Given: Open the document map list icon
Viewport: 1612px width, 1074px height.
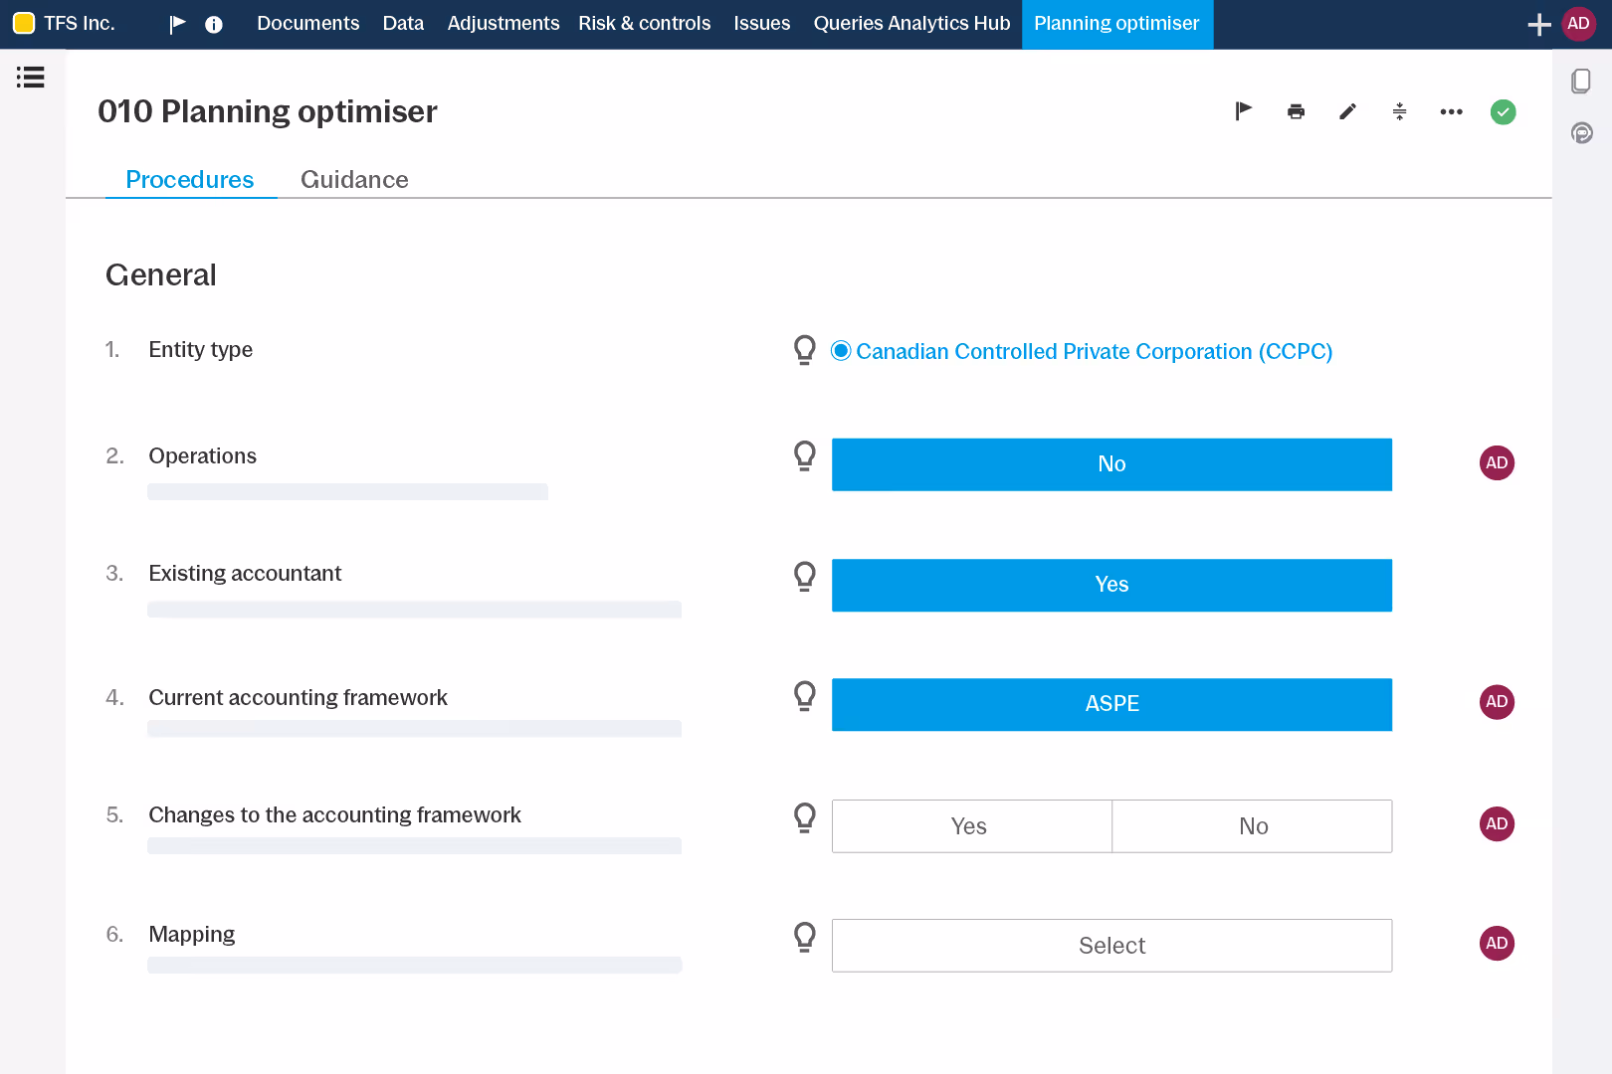Looking at the screenshot, I should pos(31,78).
